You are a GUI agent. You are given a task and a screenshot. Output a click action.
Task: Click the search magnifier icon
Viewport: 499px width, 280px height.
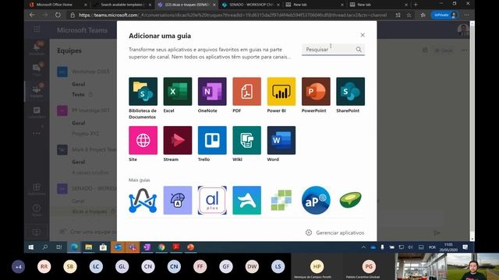(359, 50)
